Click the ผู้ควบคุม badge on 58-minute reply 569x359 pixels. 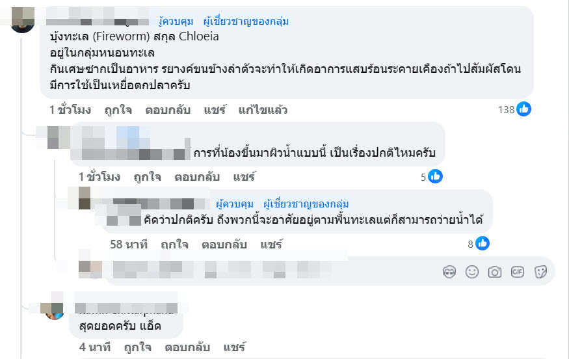235,203
